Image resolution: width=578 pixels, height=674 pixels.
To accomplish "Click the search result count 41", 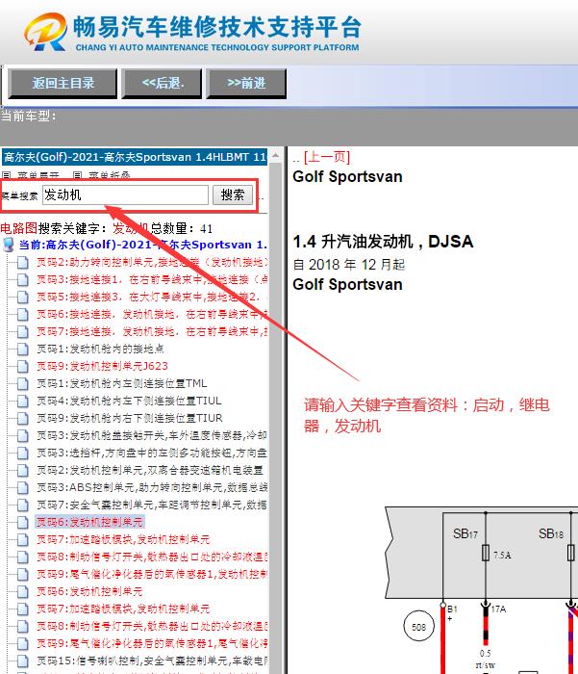I will [x=206, y=229].
